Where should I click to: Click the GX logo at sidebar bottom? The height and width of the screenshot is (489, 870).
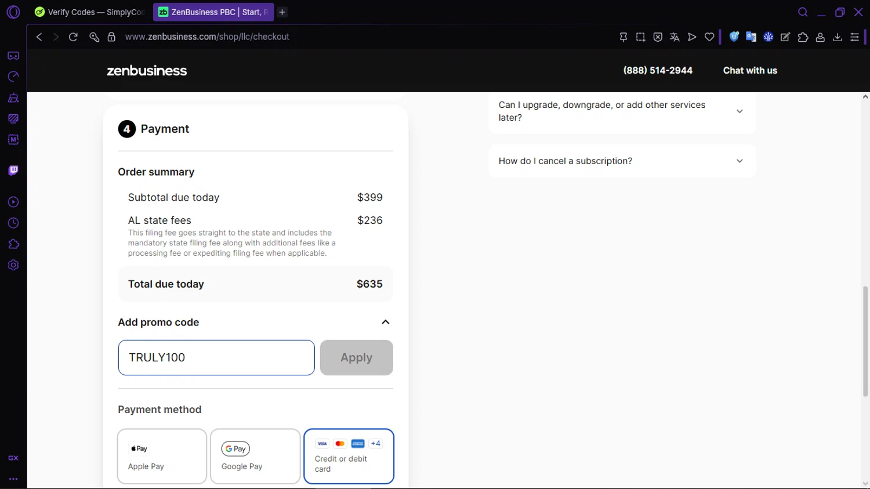tap(13, 458)
